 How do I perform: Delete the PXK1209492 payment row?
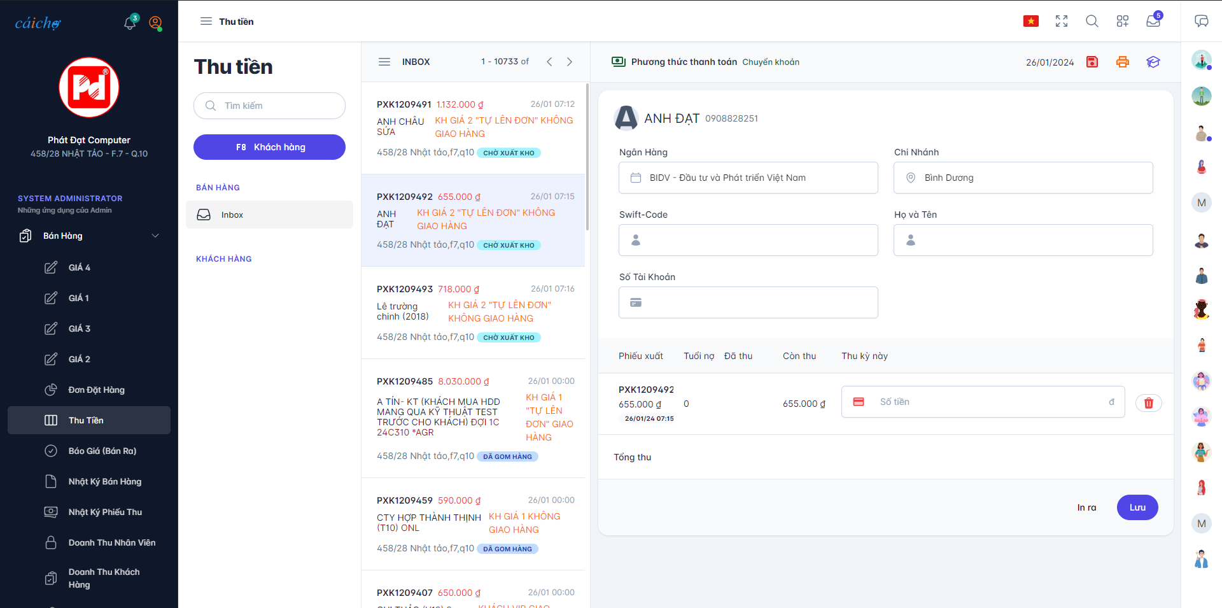tap(1149, 403)
